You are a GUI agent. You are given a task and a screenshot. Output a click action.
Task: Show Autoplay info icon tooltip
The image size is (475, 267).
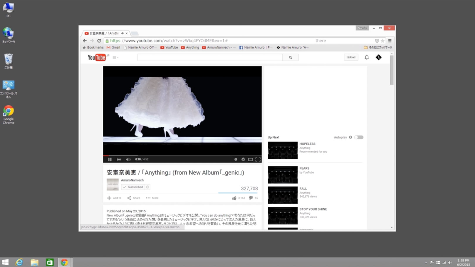tap(350, 137)
